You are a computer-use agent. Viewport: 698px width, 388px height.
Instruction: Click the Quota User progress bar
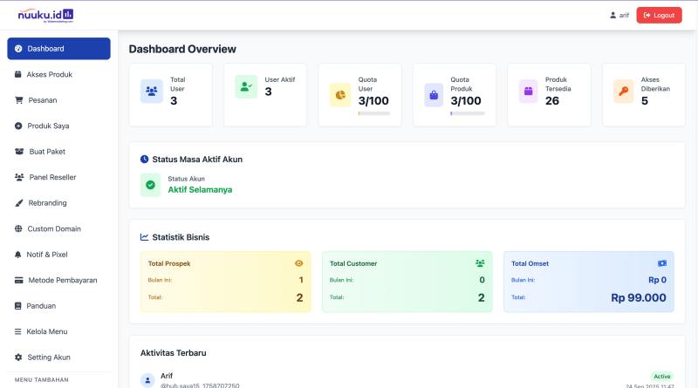click(x=373, y=113)
